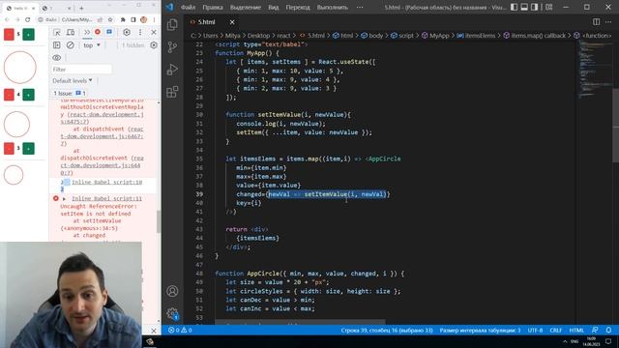Click blue issues badge in DevTools toolbar

pyautogui.click(x=109, y=32)
